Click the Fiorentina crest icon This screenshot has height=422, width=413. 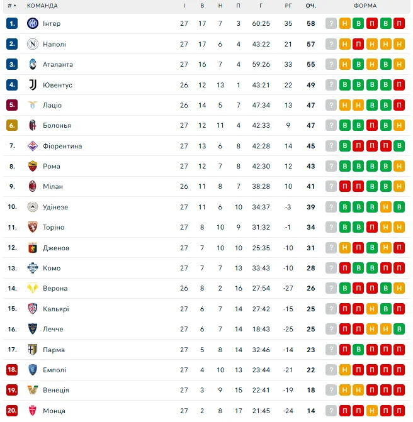(33, 146)
